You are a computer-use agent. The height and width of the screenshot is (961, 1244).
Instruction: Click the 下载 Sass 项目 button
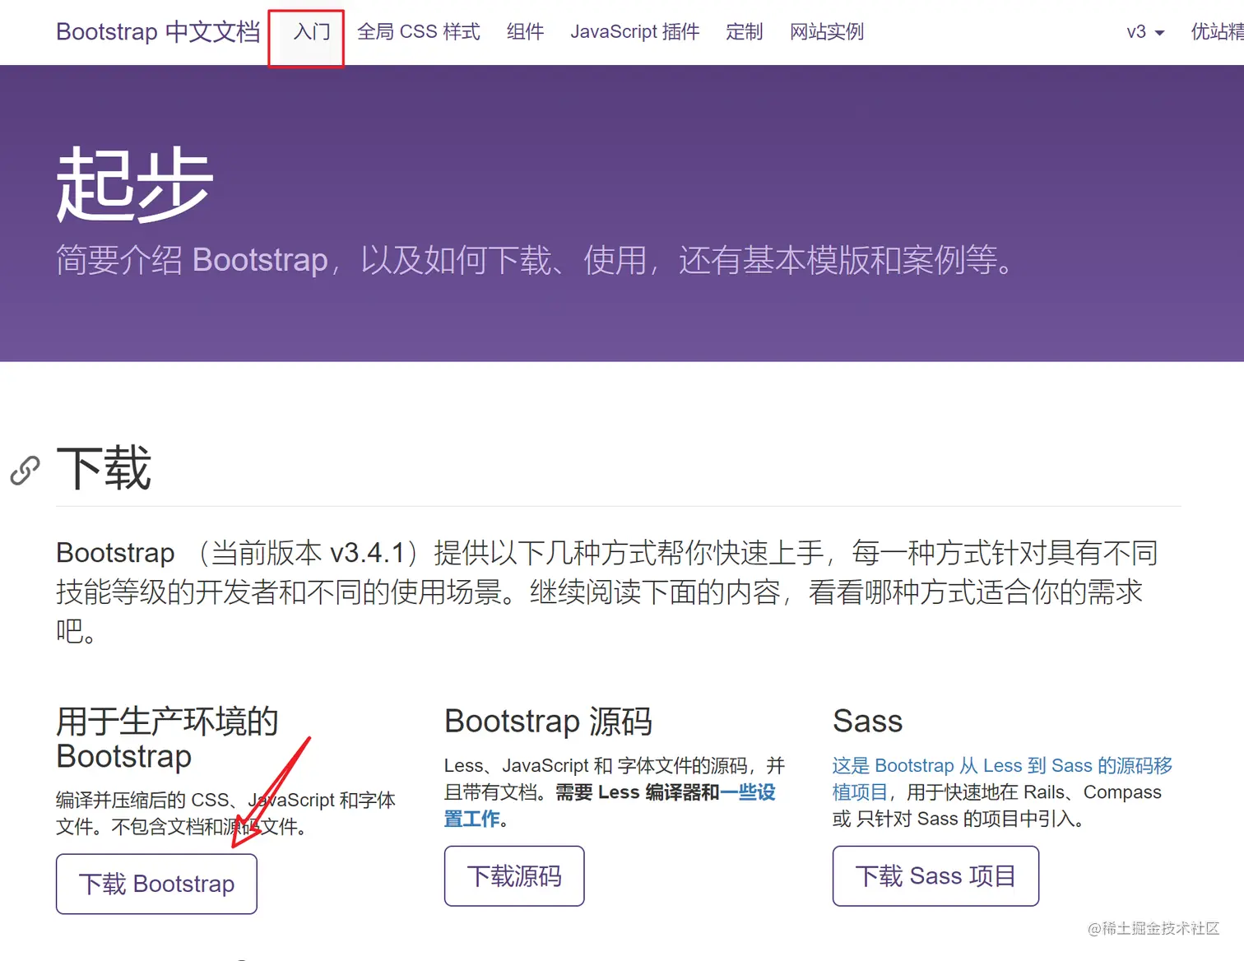point(935,876)
